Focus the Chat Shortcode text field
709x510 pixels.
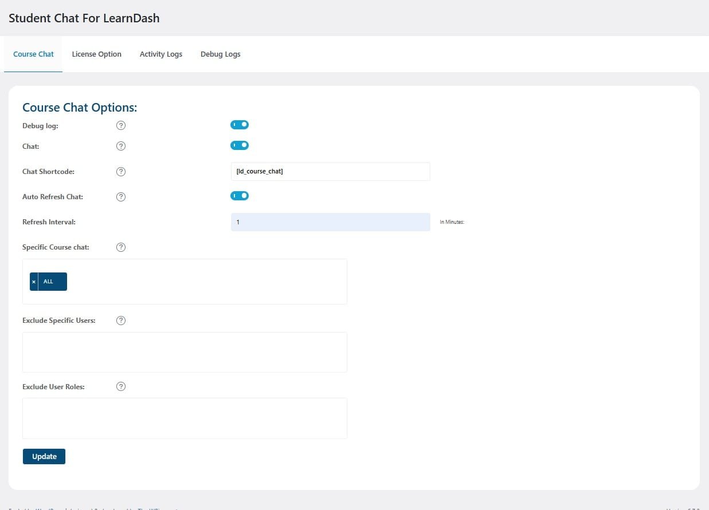click(330, 172)
